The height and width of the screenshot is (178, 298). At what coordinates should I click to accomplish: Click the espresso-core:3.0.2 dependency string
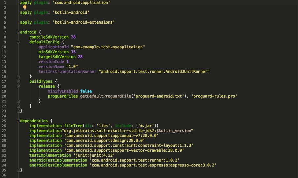pyautogui.click(x=153, y=165)
